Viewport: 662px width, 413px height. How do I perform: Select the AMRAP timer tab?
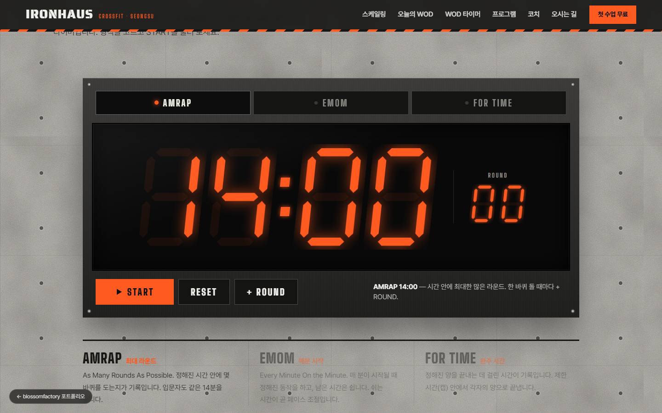click(173, 103)
